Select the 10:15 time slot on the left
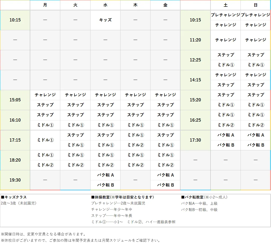The image size is (271, 244). click(x=15, y=20)
